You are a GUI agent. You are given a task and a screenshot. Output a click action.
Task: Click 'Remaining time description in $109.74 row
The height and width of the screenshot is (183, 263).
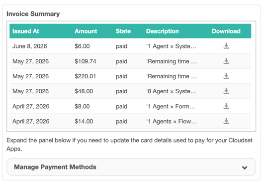[171, 61]
